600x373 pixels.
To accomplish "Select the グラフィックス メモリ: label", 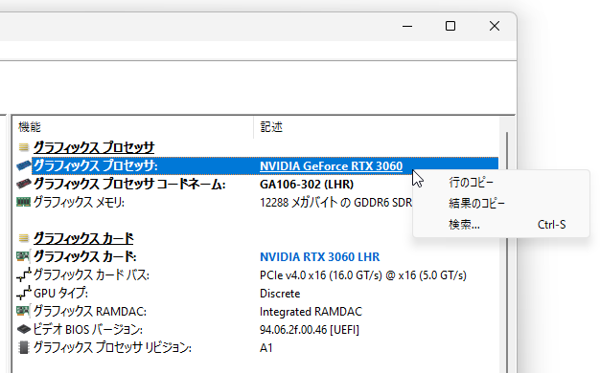I will pyautogui.click(x=79, y=203).
